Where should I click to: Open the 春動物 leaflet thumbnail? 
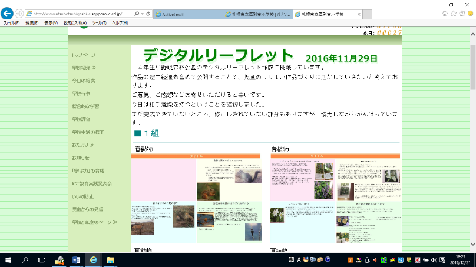pos(196,199)
